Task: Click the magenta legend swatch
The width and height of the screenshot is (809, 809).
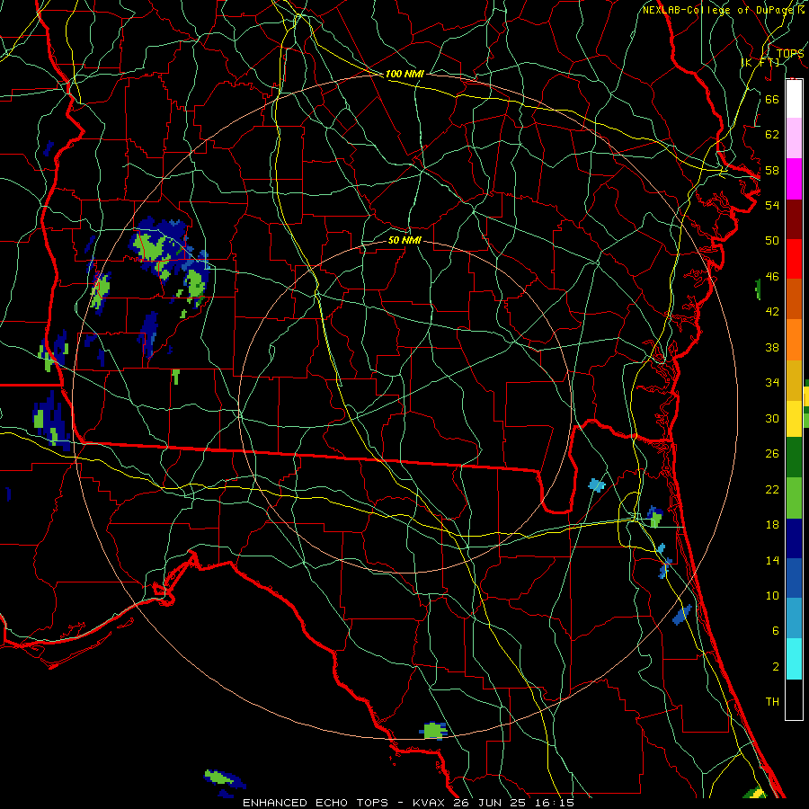Action: [794, 179]
